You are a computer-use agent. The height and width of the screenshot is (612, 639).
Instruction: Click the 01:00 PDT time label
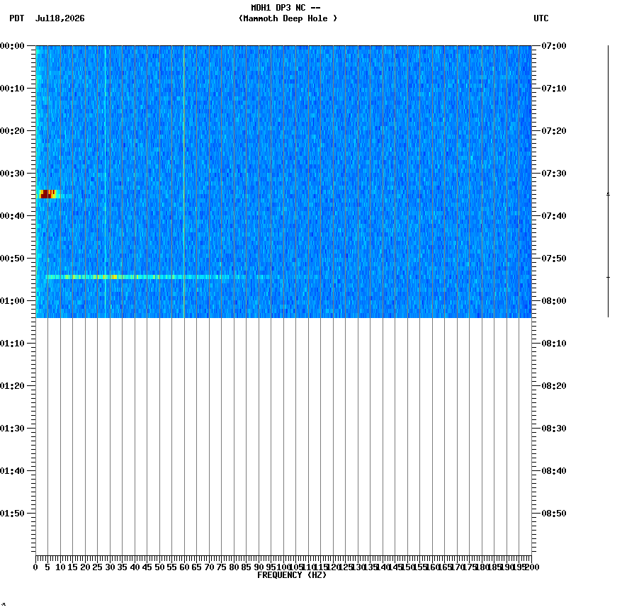(x=12, y=301)
